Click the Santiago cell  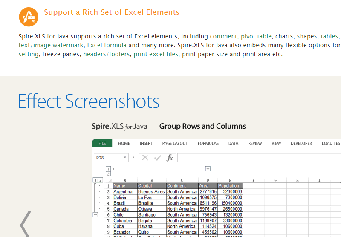click(152, 215)
